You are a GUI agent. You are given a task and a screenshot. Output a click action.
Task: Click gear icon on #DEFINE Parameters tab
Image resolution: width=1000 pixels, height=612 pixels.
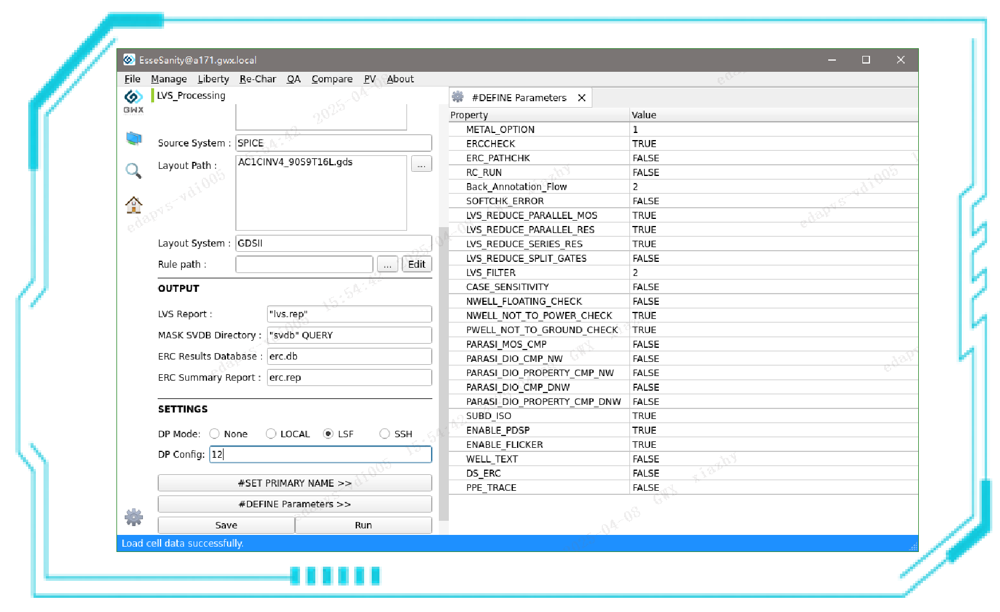tap(458, 98)
